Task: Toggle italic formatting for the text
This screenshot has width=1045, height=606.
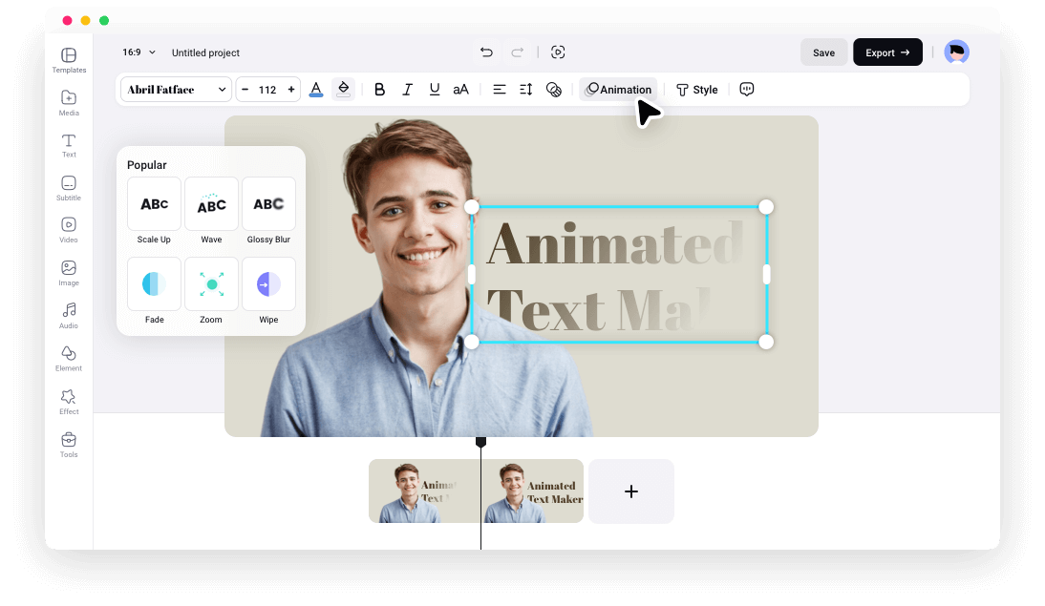Action: (407, 89)
